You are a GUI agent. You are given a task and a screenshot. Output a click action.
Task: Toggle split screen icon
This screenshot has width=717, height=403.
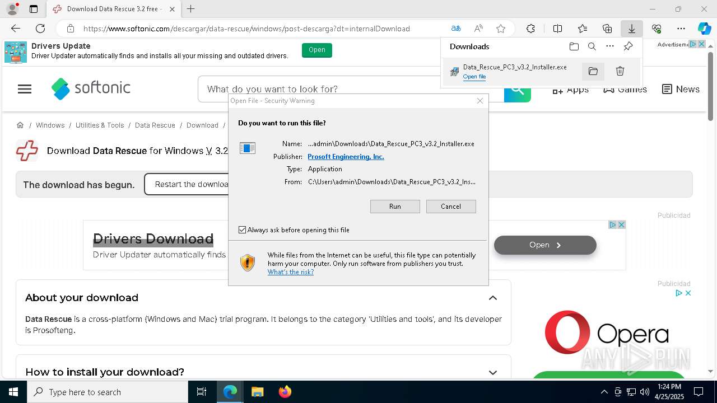tap(557, 29)
